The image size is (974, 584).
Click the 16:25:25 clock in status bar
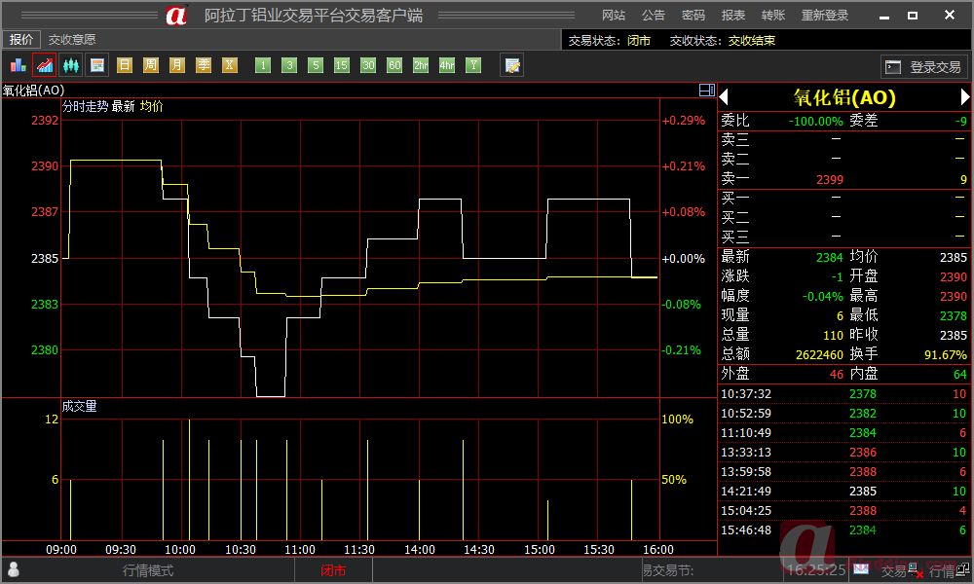click(x=816, y=569)
